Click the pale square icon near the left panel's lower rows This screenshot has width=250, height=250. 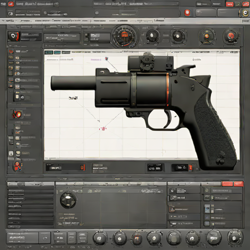(11, 153)
